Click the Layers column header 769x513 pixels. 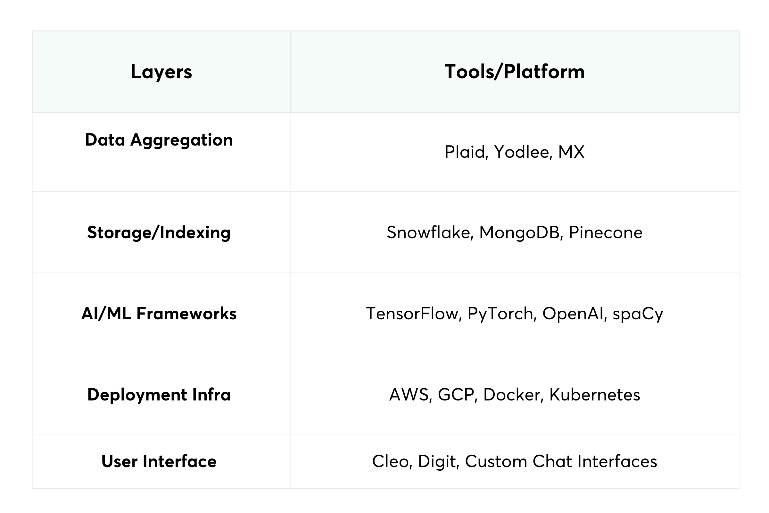tap(161, 71)
